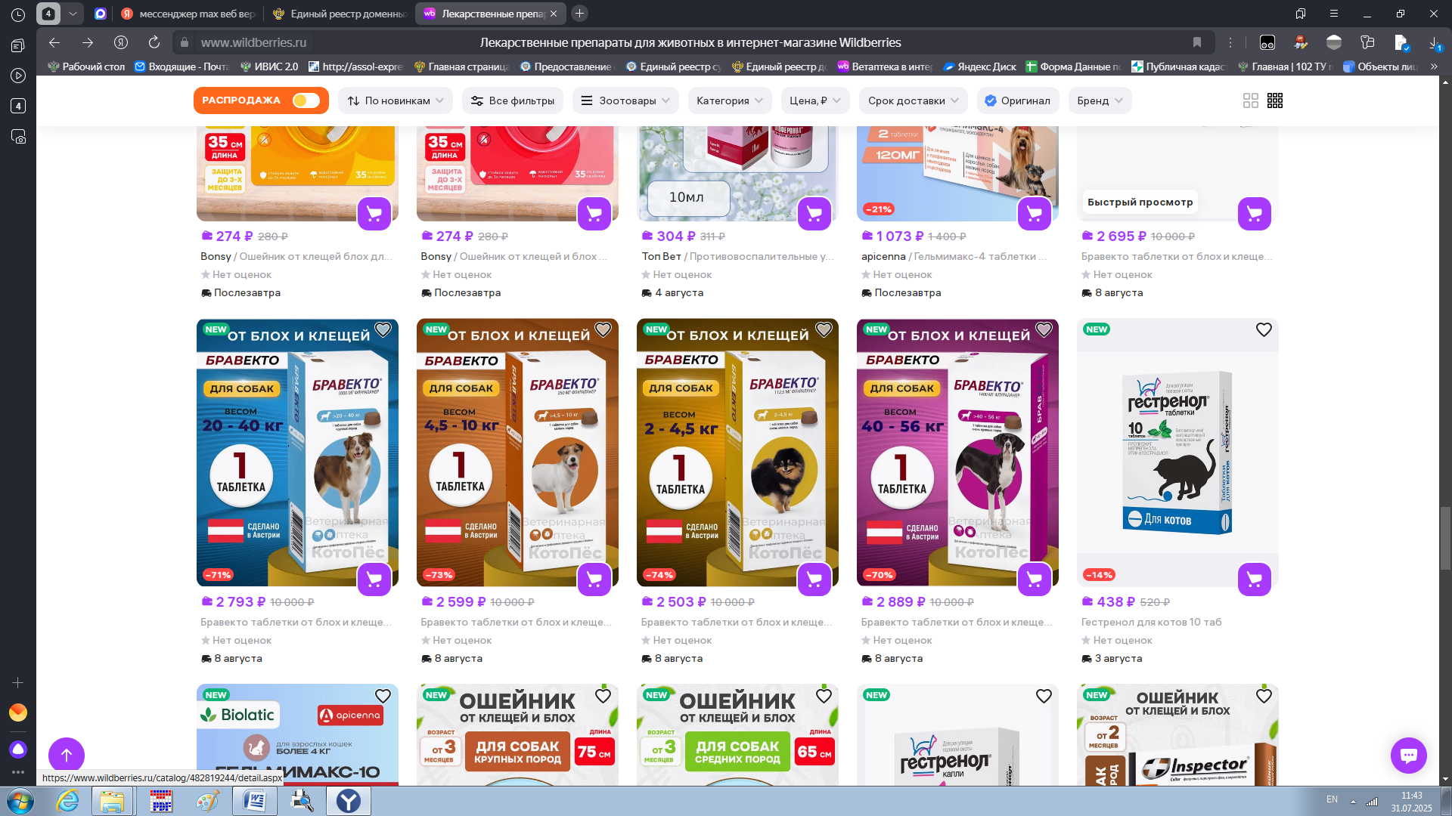
Task: Open browser history sidebar icon
Action: [18, 14]
